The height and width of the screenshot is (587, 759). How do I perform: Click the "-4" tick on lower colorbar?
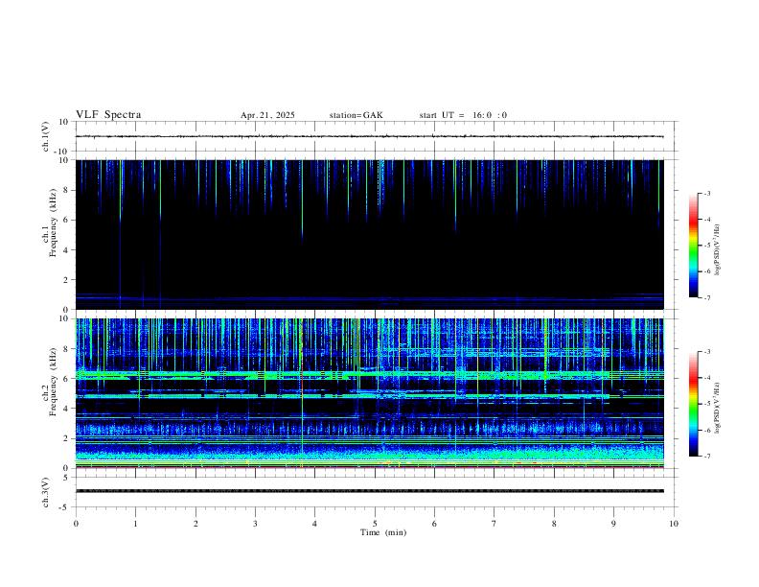coord(706,378)
